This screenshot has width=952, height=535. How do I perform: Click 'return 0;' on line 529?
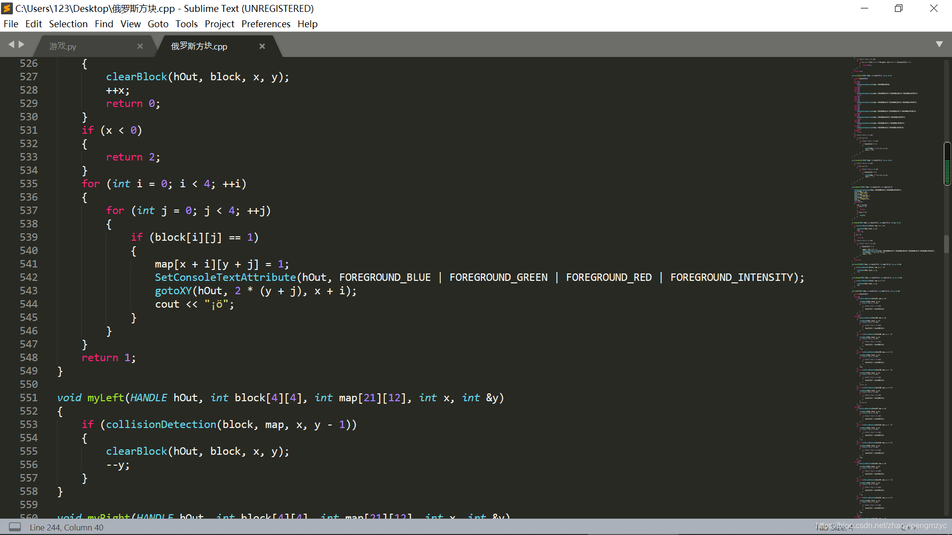pos(133,104)
